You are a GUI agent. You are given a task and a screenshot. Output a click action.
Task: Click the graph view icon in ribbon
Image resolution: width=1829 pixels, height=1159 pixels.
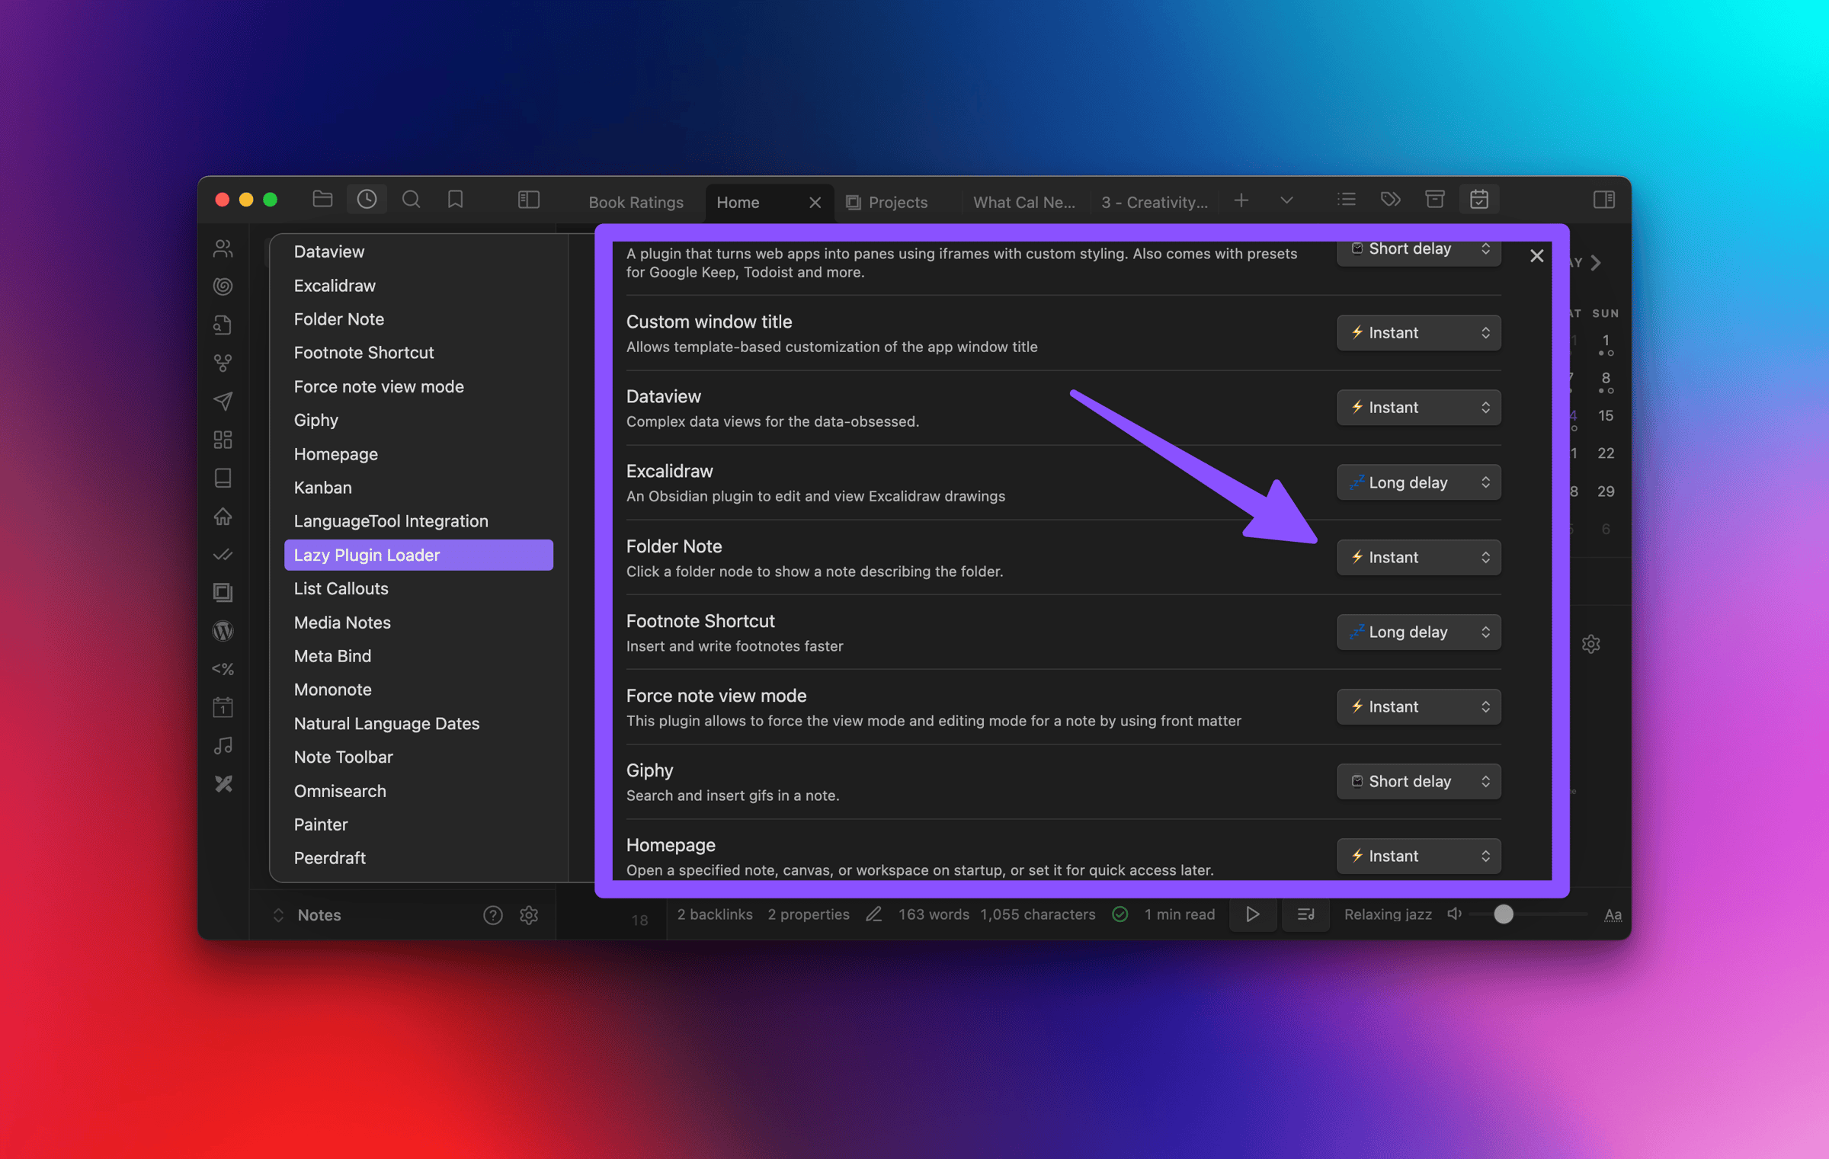(223, 363)
